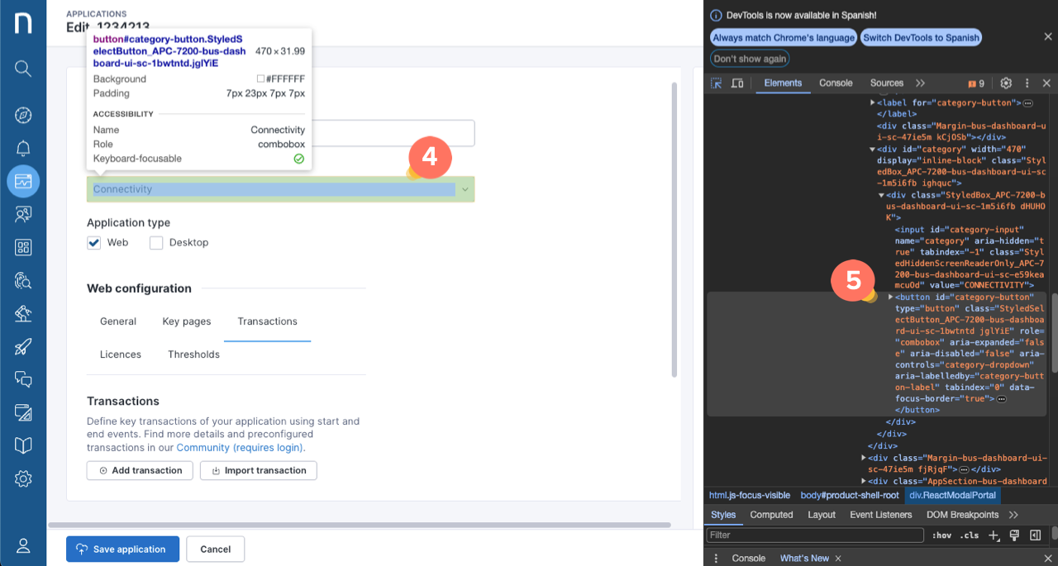Click the user profile icon in sidebar
The width and height of the screenshot is (1058, 566).
pyautogui.click(x=23, y=546)
